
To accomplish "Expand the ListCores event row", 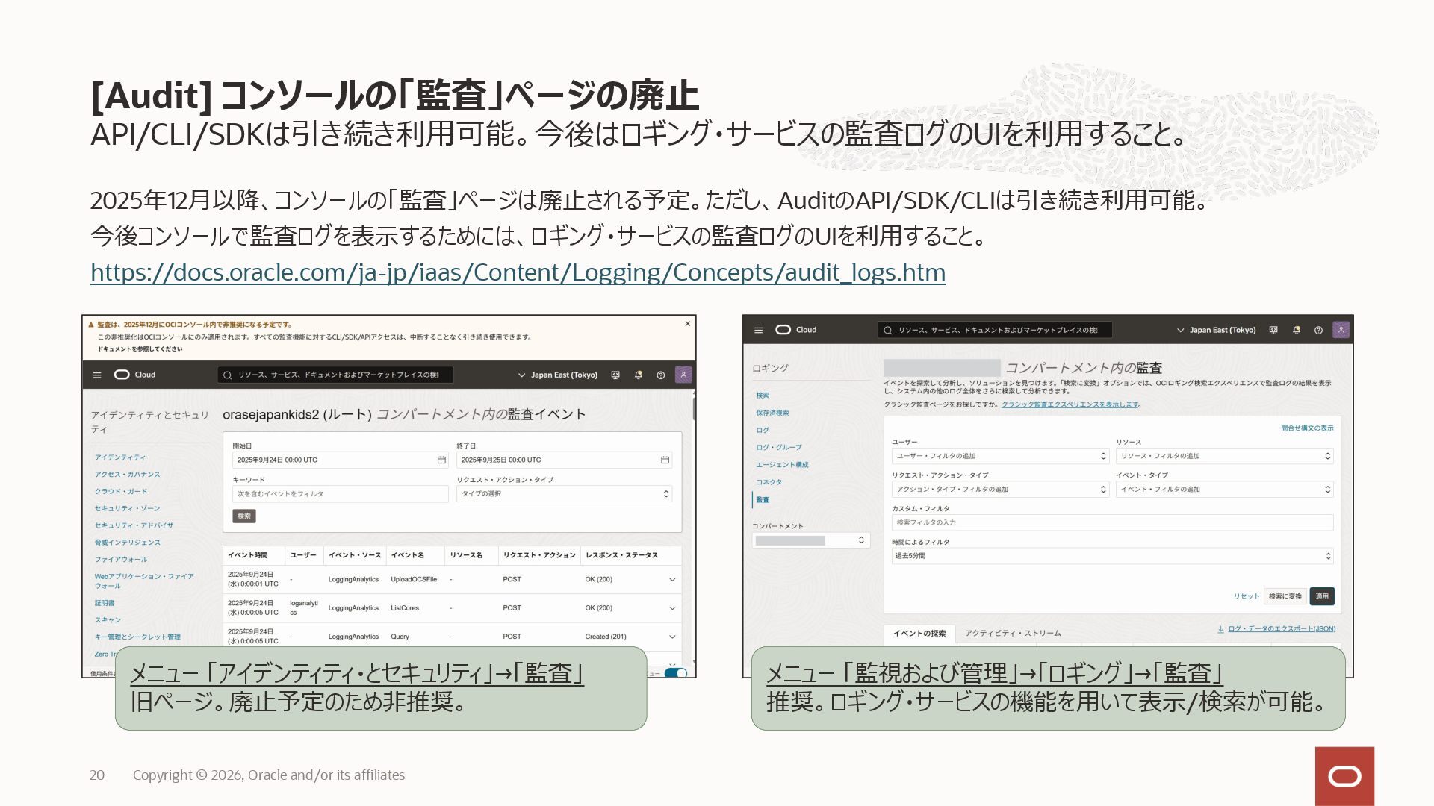I will click(671, 608).
